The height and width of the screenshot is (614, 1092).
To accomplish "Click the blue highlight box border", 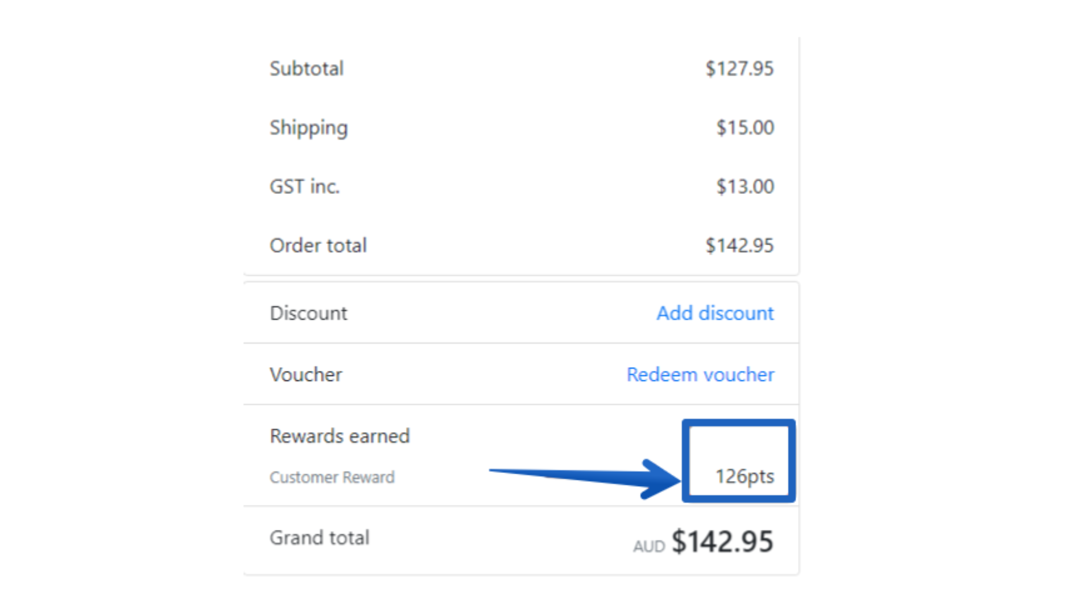I will (x=739, y=424).
